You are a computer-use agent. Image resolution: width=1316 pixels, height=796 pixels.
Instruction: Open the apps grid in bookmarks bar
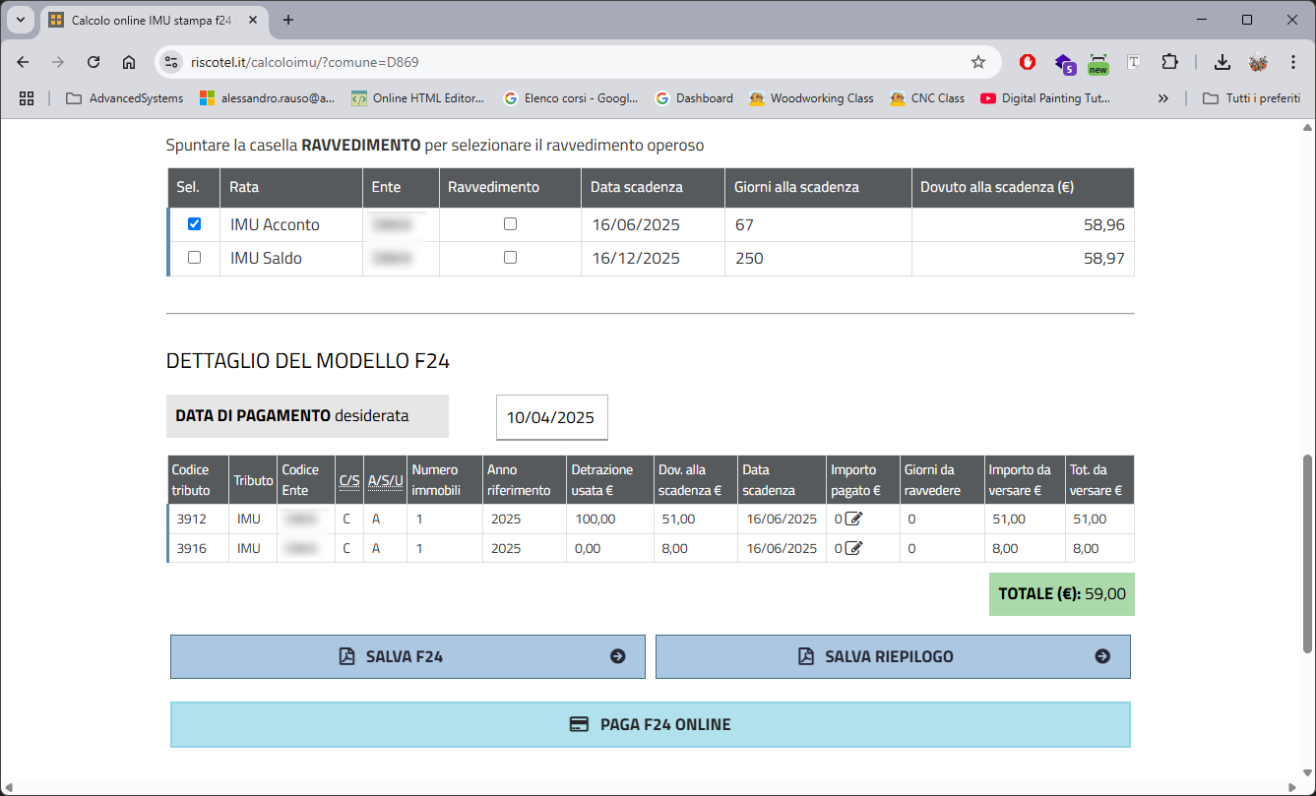[27, 98]
